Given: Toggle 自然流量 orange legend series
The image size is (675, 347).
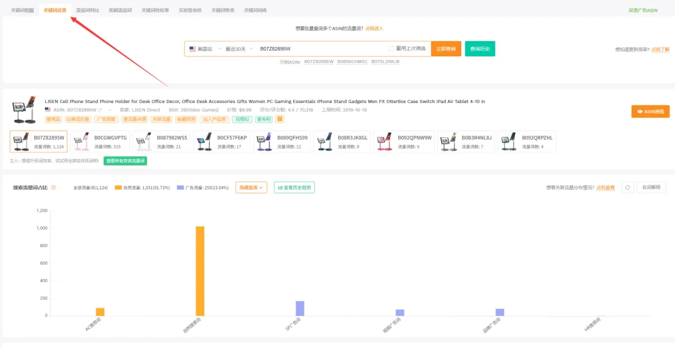Looking at the screenshot, I should tap(142, 188).
